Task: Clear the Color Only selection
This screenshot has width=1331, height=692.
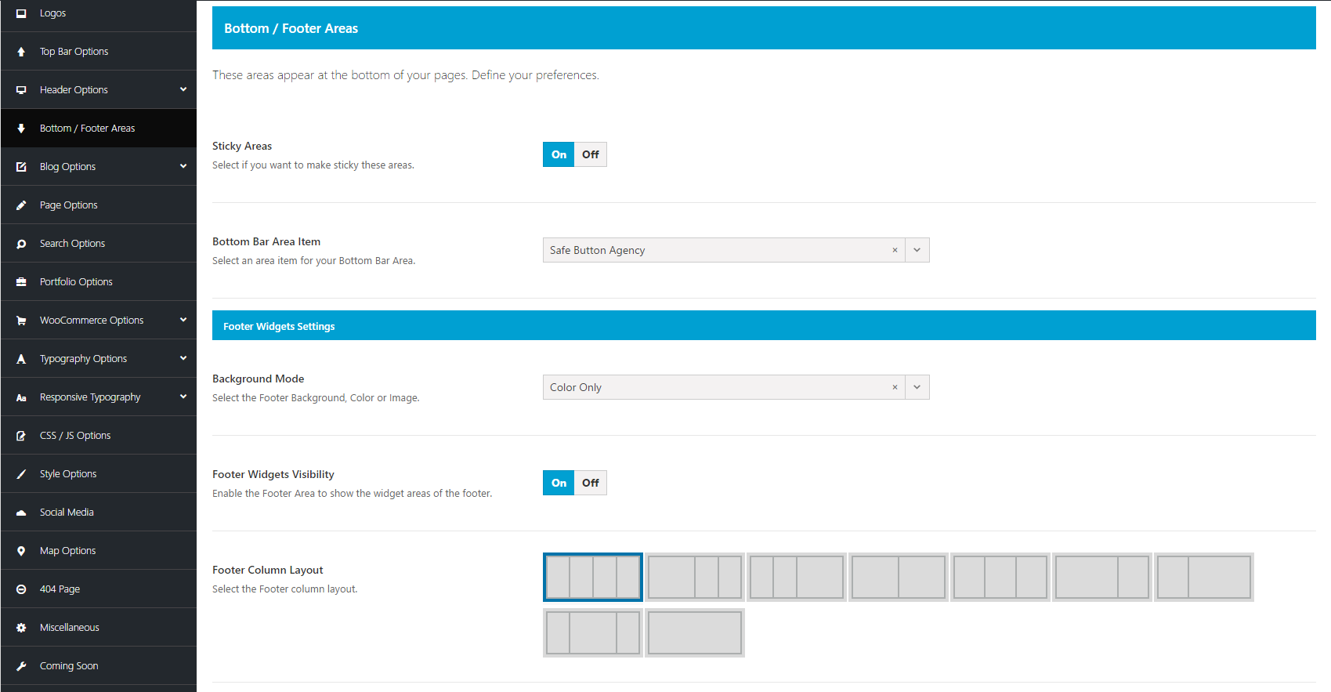Action: pos(895,387)
